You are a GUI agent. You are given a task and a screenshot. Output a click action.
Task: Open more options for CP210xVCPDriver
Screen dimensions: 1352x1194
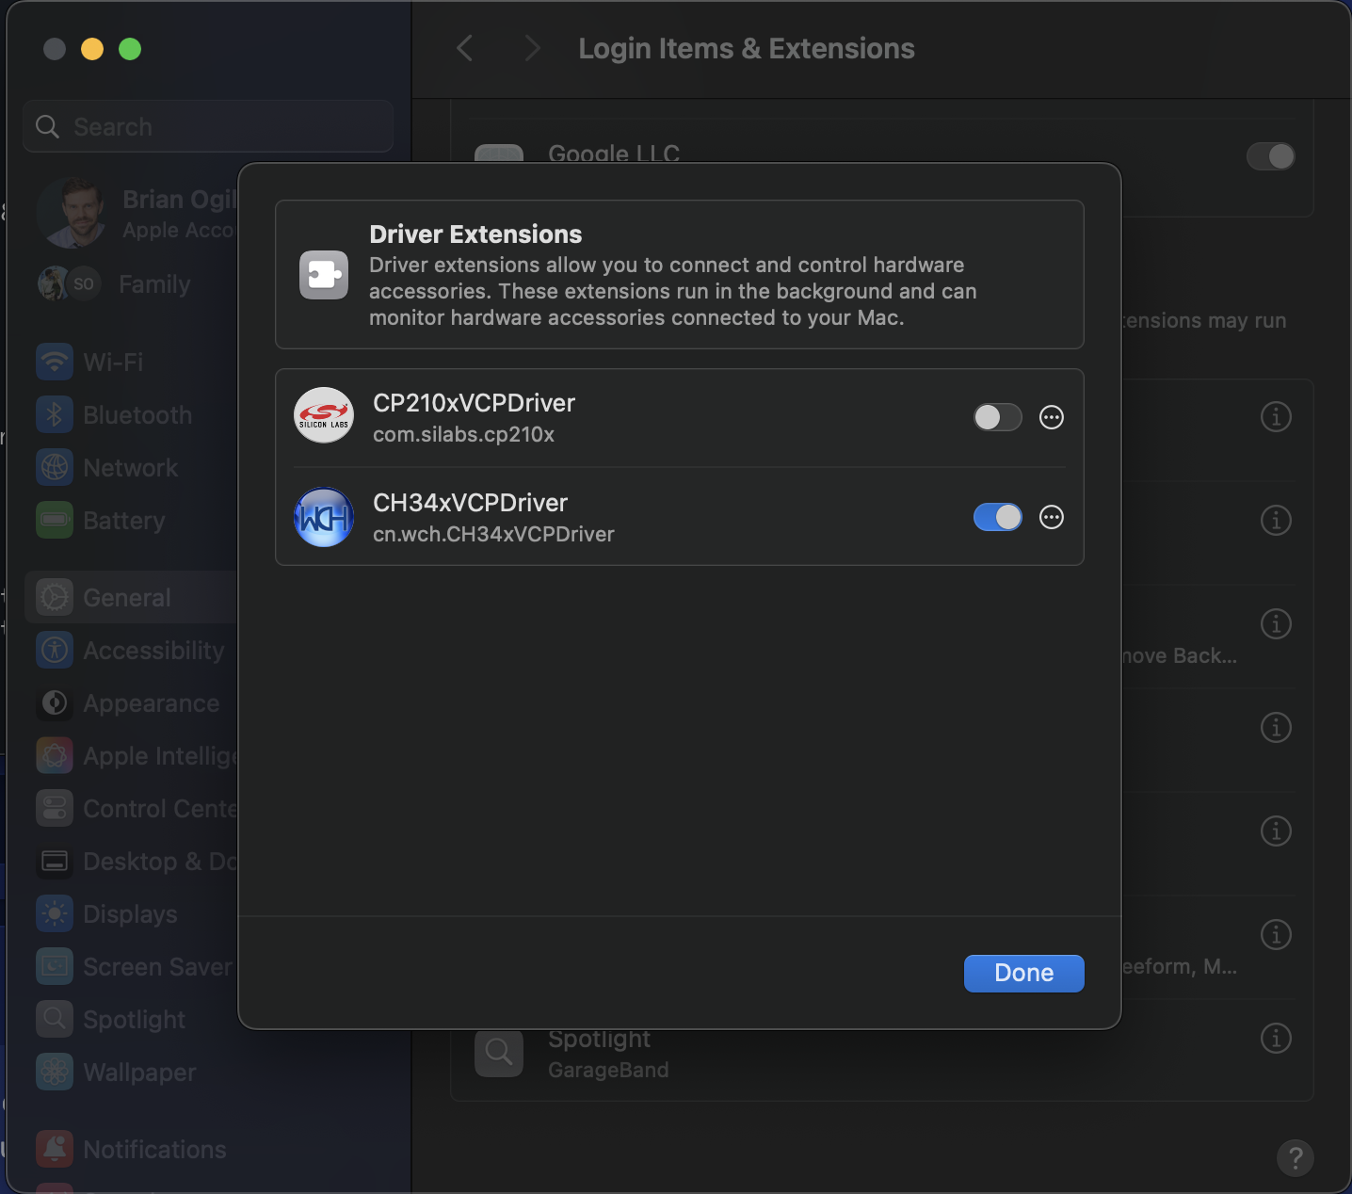coord(1052,417)
